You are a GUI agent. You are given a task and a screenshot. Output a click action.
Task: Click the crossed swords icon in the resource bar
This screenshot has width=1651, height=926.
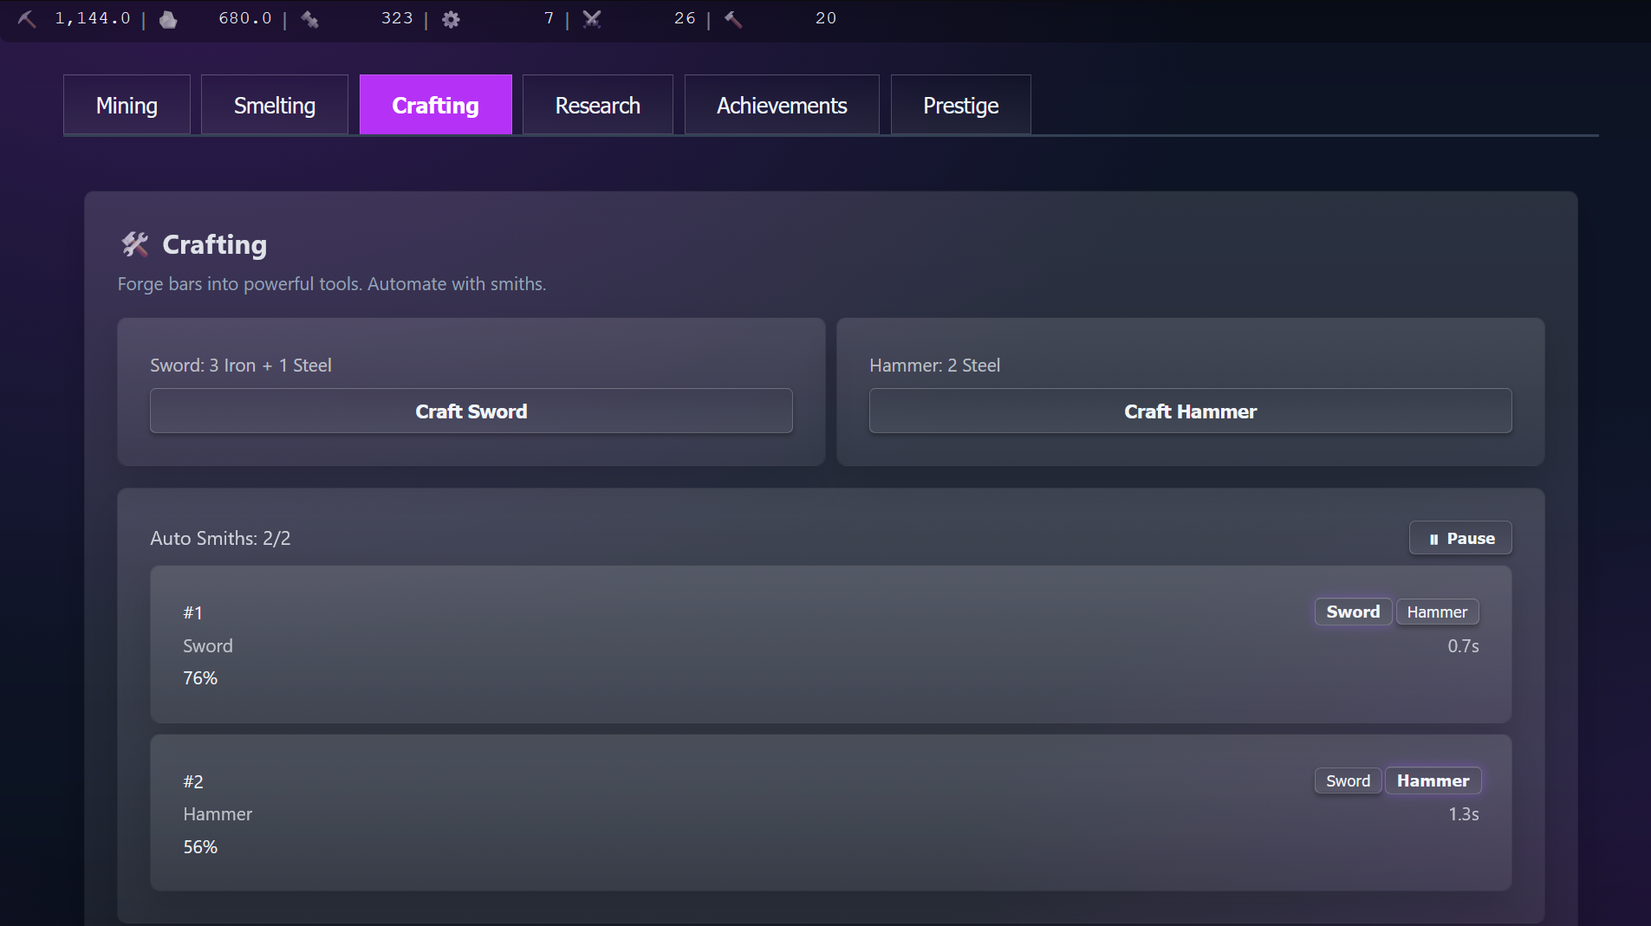coord(592,19)
